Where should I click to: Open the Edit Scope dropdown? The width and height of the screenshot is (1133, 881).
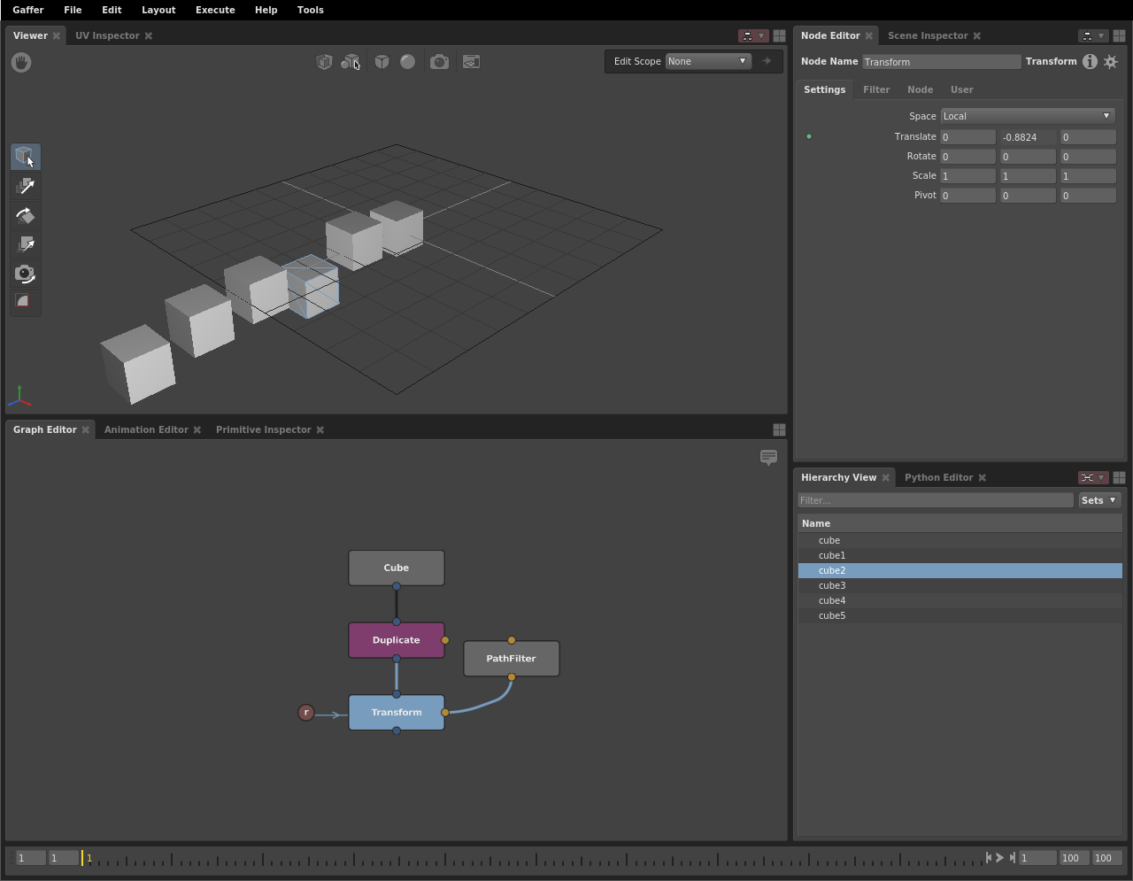pyautogui.click(x=707, y=61)
